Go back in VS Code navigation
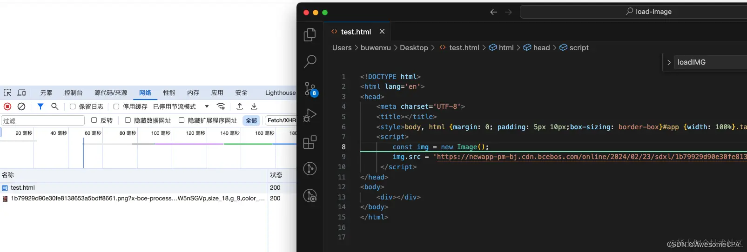This screenshot has width=747, height=252. pos(494,12)
